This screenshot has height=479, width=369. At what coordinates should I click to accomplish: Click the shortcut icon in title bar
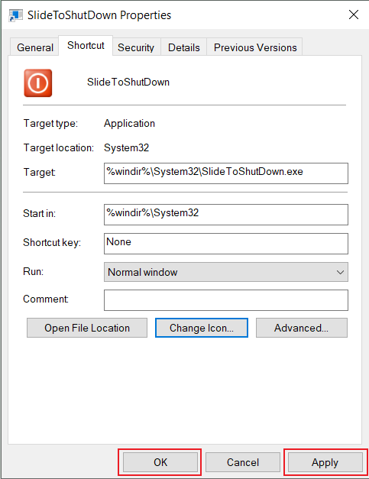click(x=15, y=15)
